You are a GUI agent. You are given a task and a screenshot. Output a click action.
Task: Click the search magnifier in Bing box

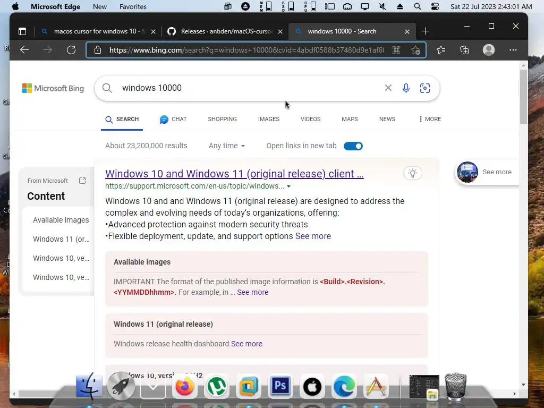pyautogui.click(x=107, y=88)
